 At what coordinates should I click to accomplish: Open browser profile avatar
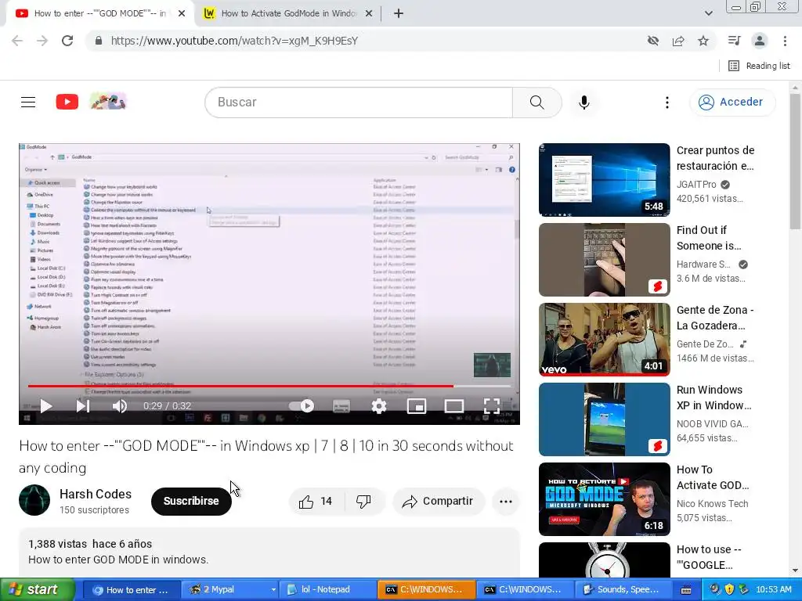coord(760,41)
